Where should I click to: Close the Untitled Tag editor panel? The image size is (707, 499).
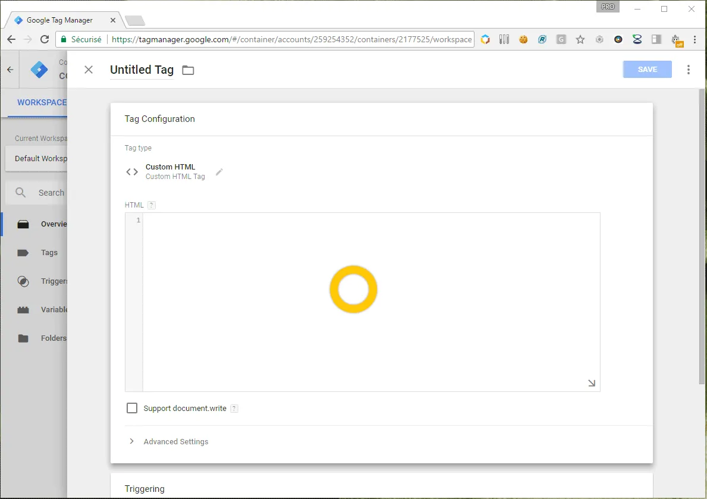pyautogui.click(x=89, y=70)
